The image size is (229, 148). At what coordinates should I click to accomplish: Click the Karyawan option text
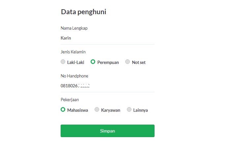point(111,110)
